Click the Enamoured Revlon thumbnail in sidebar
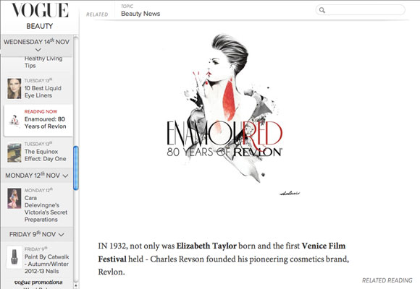Image resolution: width=420 pixels, height=289 pixels. (x=14, y=121)
